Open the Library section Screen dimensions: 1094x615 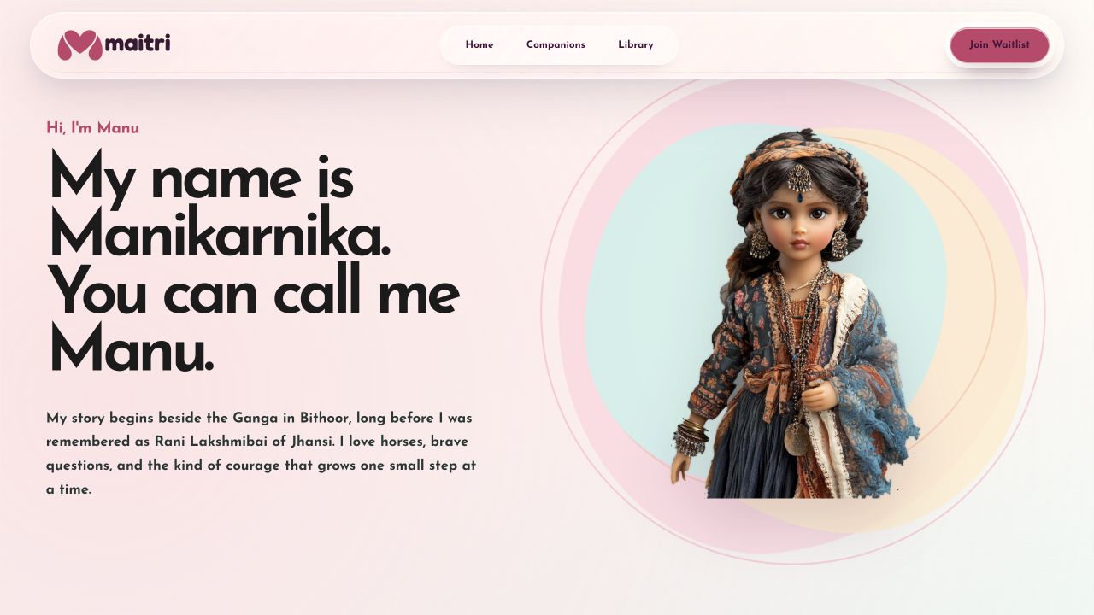[x=636, y=45]
